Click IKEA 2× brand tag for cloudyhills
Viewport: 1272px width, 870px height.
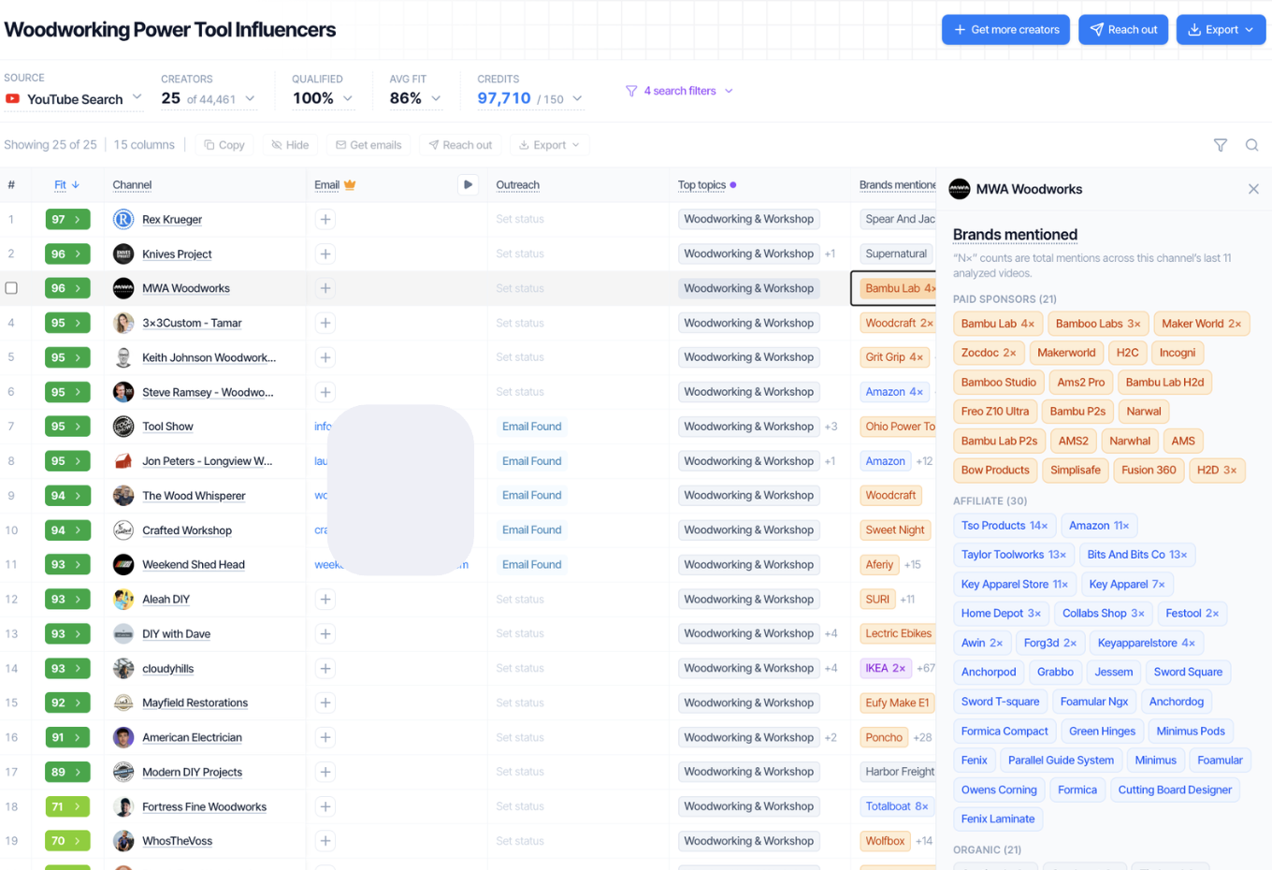pos(885,668)
